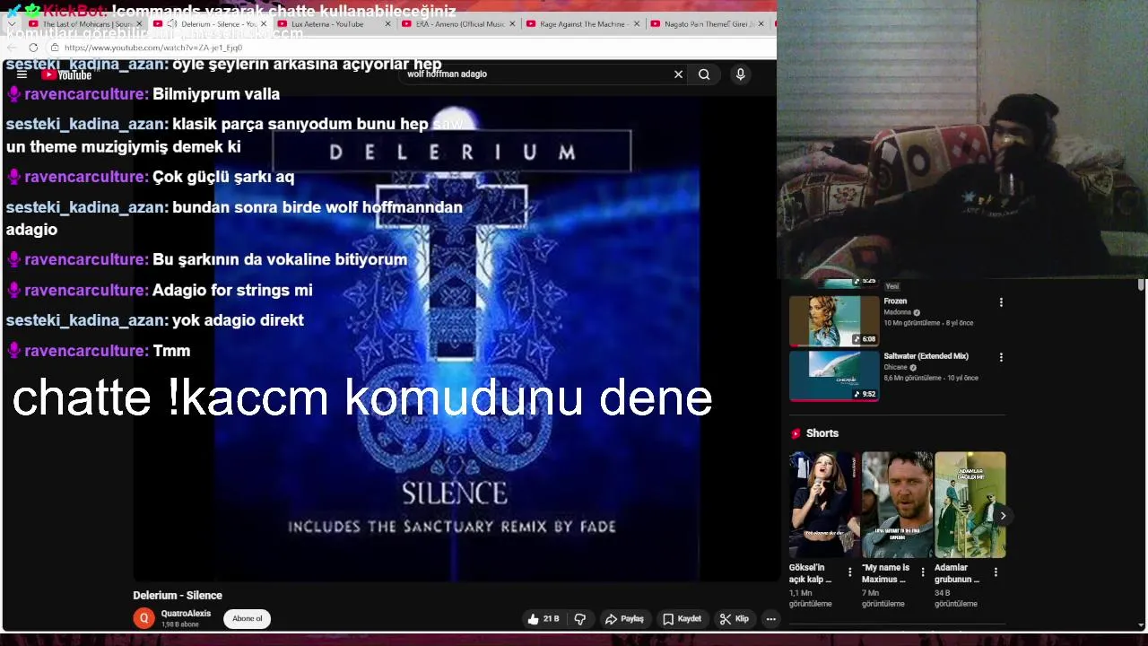
Task: Open options menu for Frozen video
Action: pyautogui.click(x=1001, y=302)
